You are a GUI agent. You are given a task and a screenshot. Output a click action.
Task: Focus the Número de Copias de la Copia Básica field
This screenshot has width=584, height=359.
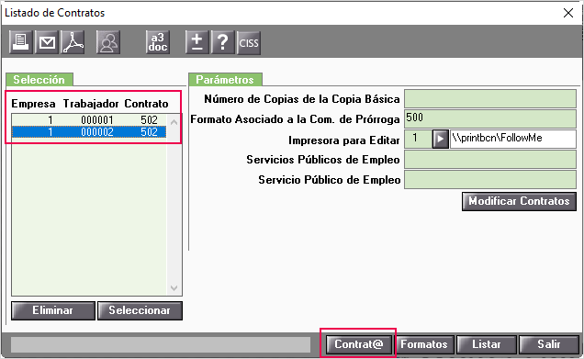pos(490,99)
